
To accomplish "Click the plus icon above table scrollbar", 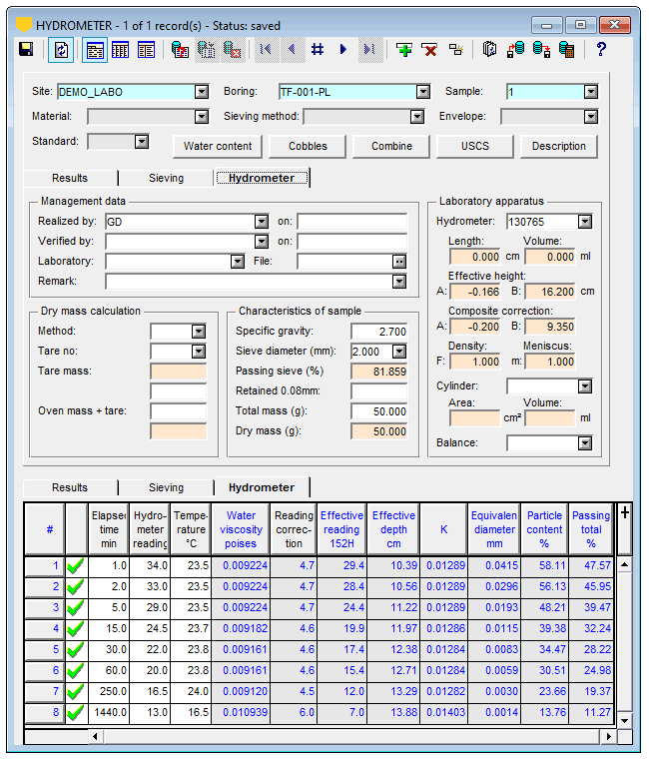I will [x=625, y=512].
